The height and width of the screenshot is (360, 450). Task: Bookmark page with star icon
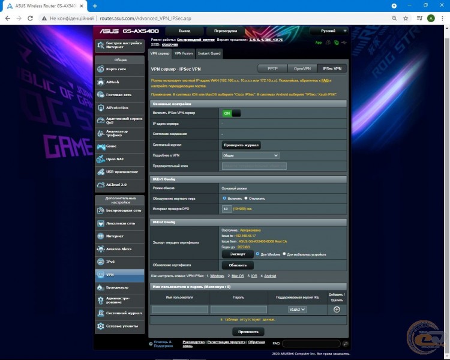pos(406,19)
